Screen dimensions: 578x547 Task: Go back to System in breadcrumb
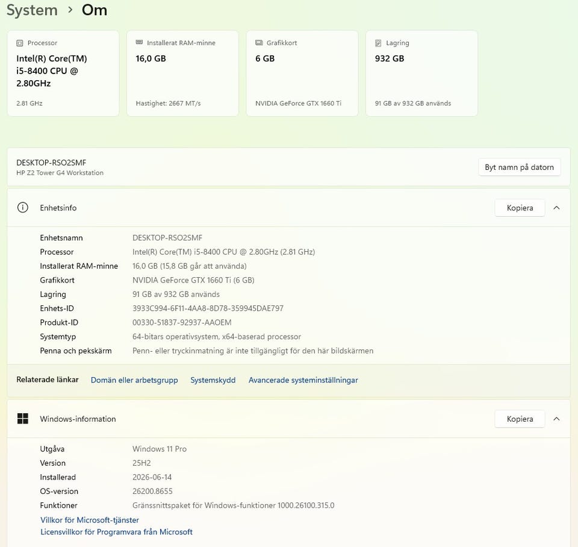pyautogui.click(x=32, y=10)
